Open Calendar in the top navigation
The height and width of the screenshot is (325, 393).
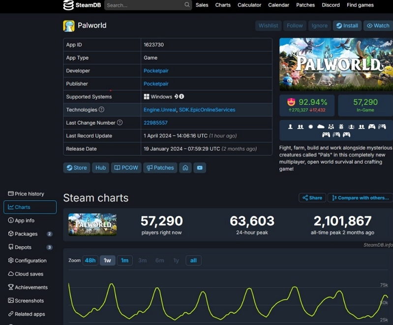(x=278, y=5)
